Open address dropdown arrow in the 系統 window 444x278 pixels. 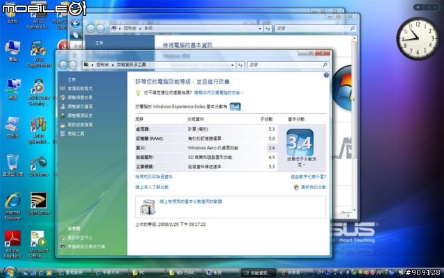point(260,28)
